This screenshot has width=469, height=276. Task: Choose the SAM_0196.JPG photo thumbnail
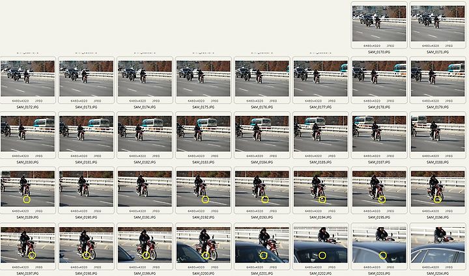pos(438,189)
